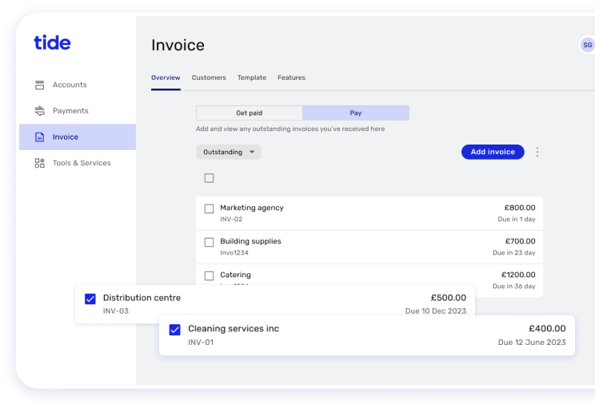
Task: Click the Due 12 June 2023 label
Action: tap(532, 343)
